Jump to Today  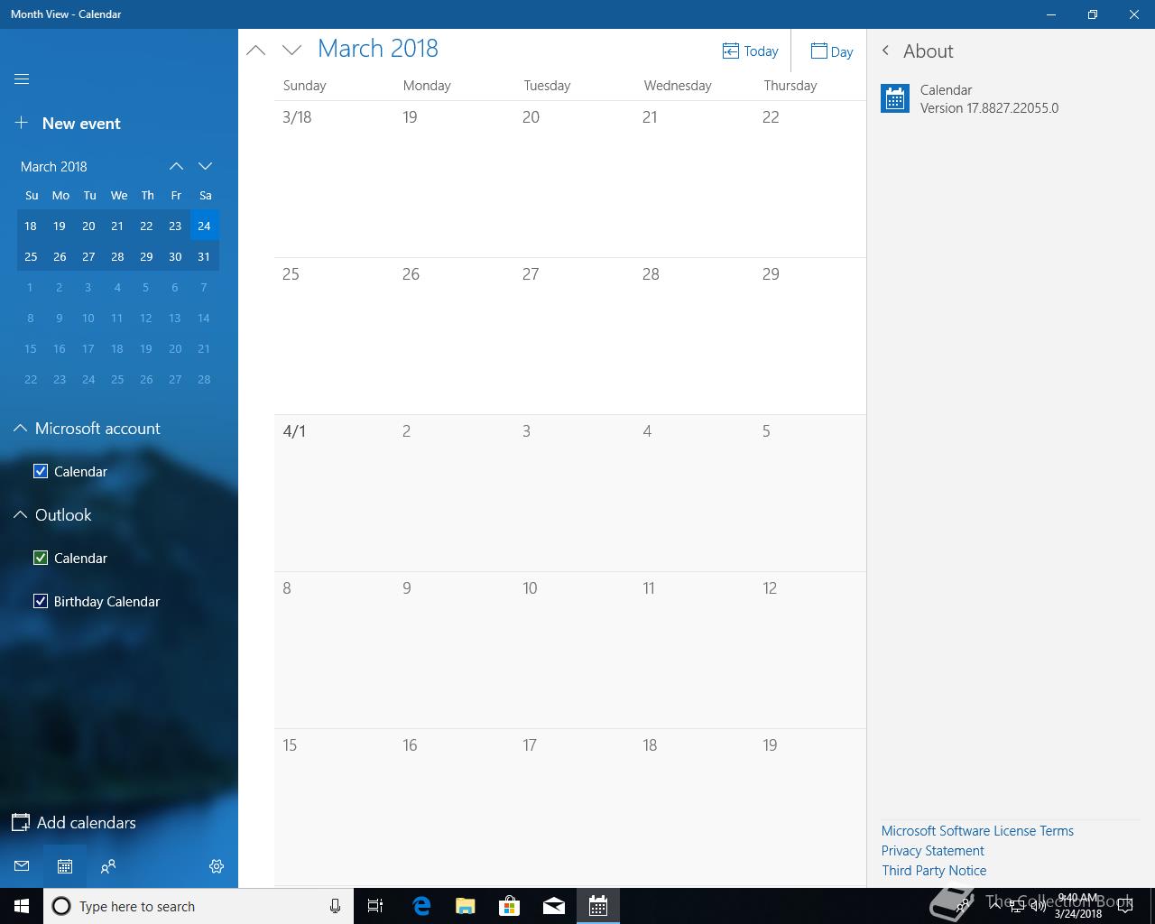pyautogui.click(x=751, y=51)
